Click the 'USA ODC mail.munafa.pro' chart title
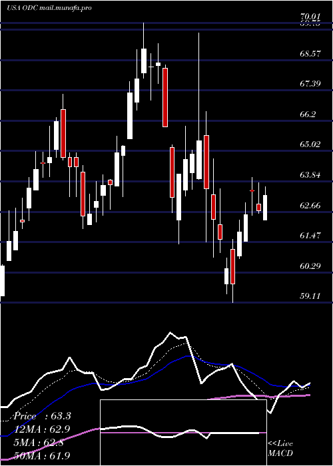This screenshot has width=333, height=466. [49, 7]
